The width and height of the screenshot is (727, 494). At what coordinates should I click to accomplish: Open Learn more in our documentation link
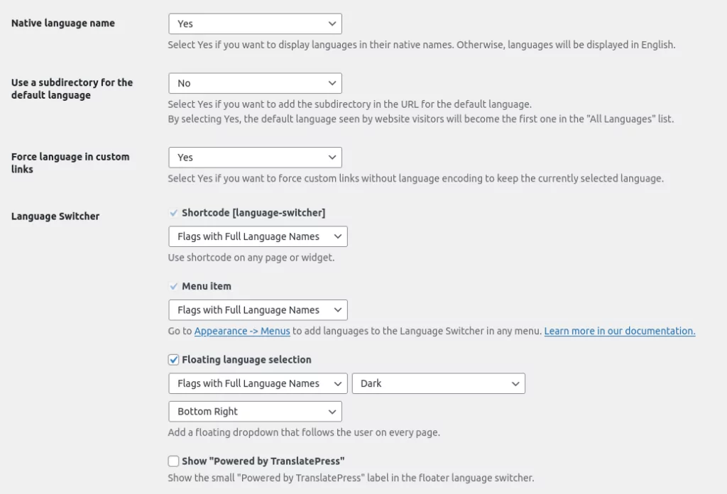pos(619,331)
